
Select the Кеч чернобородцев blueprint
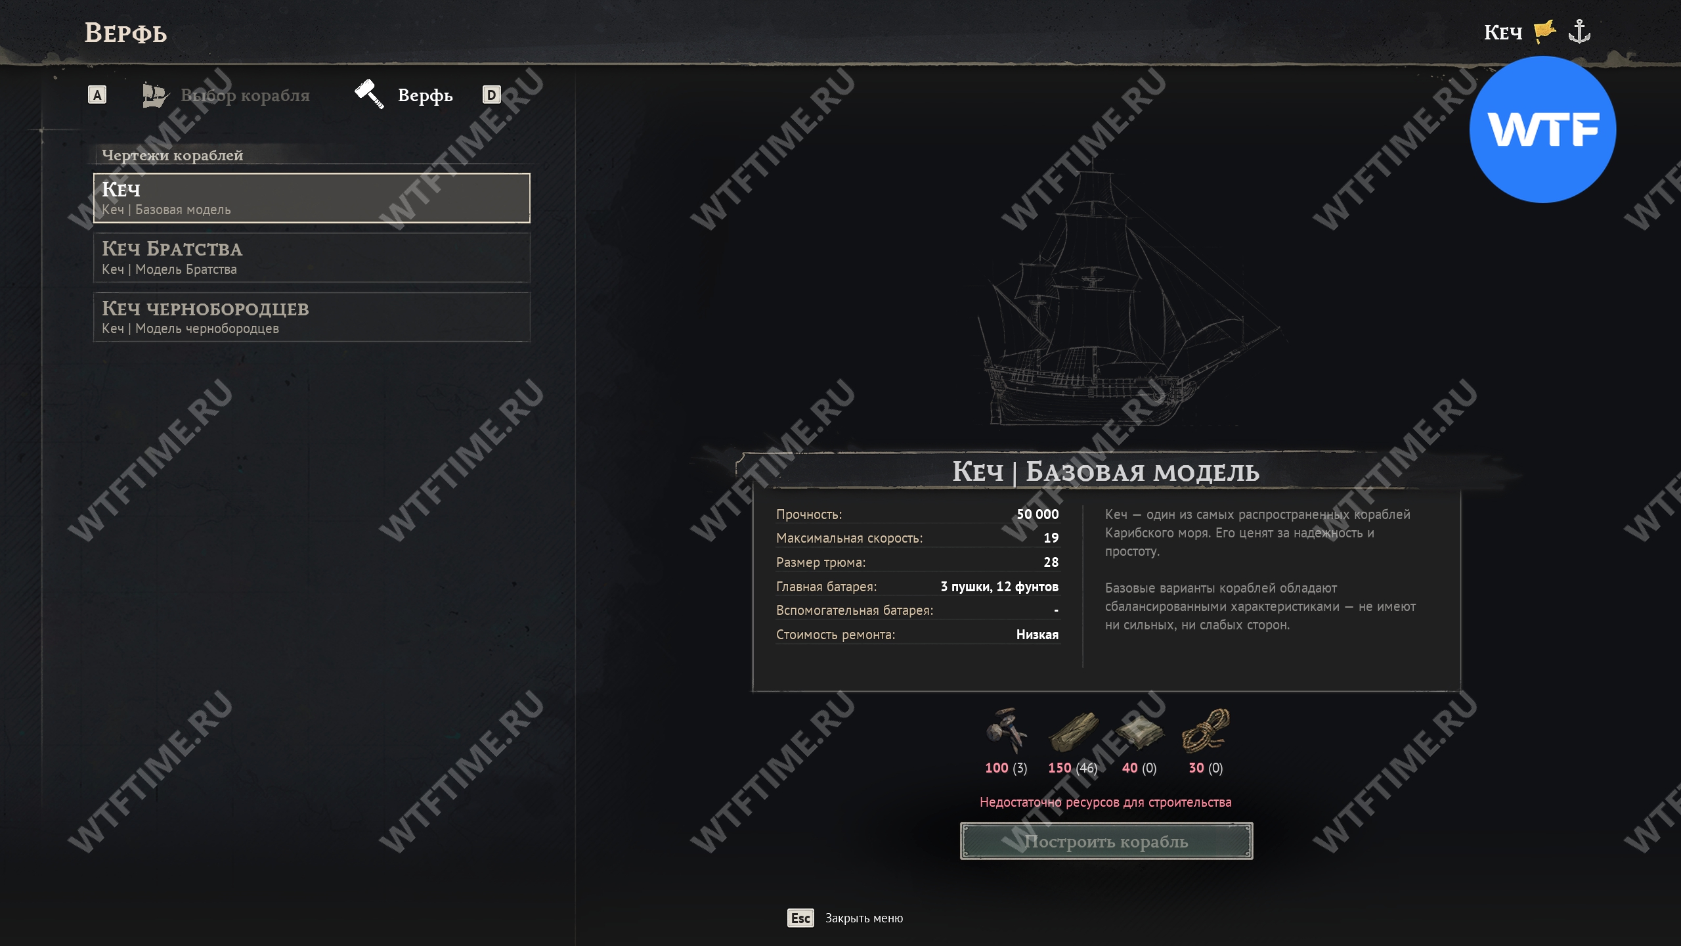(x=312, y=317)
